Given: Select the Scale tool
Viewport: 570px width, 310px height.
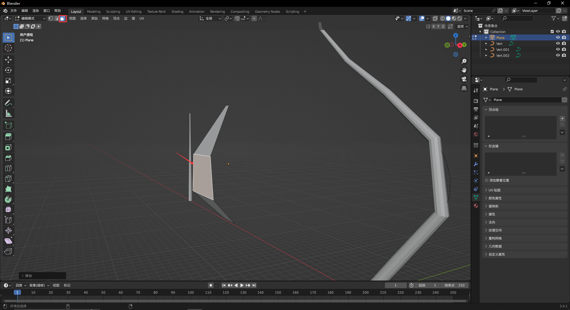Looking at the screenshot, I should point(8,81).
